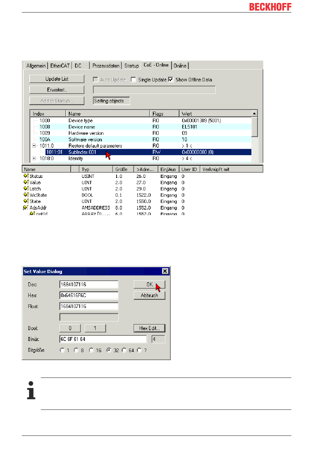This screenshot has width=313, height=451.
Task: Click the AdsAddr variable icon
Action: (26, 208)
